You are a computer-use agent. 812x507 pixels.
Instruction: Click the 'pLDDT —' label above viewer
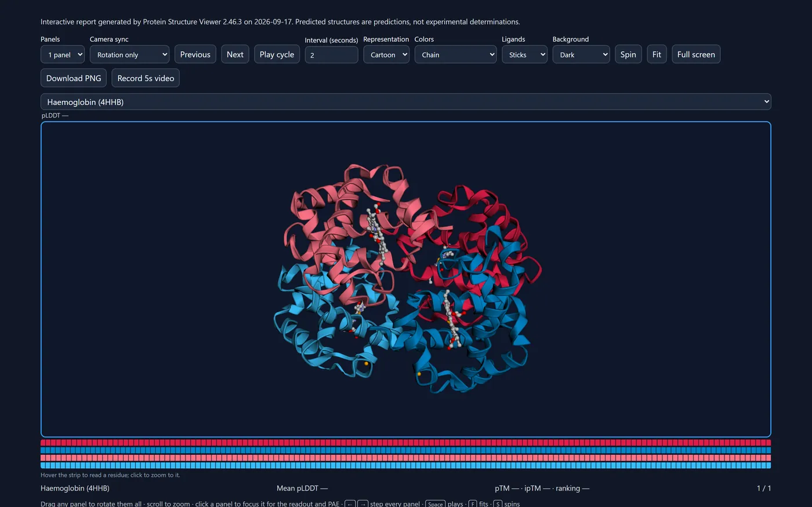tap(55, 115)
